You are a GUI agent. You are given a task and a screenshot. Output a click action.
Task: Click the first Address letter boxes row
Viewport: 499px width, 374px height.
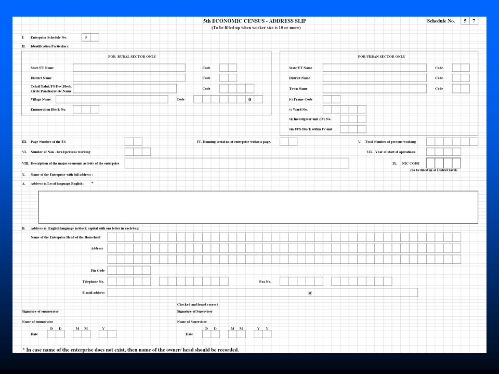(284, 248)
